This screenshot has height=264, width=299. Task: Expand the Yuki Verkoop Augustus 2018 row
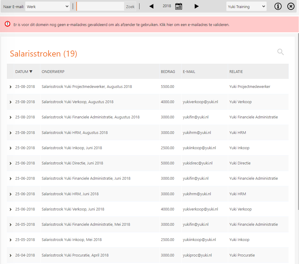tap(10, 102)
